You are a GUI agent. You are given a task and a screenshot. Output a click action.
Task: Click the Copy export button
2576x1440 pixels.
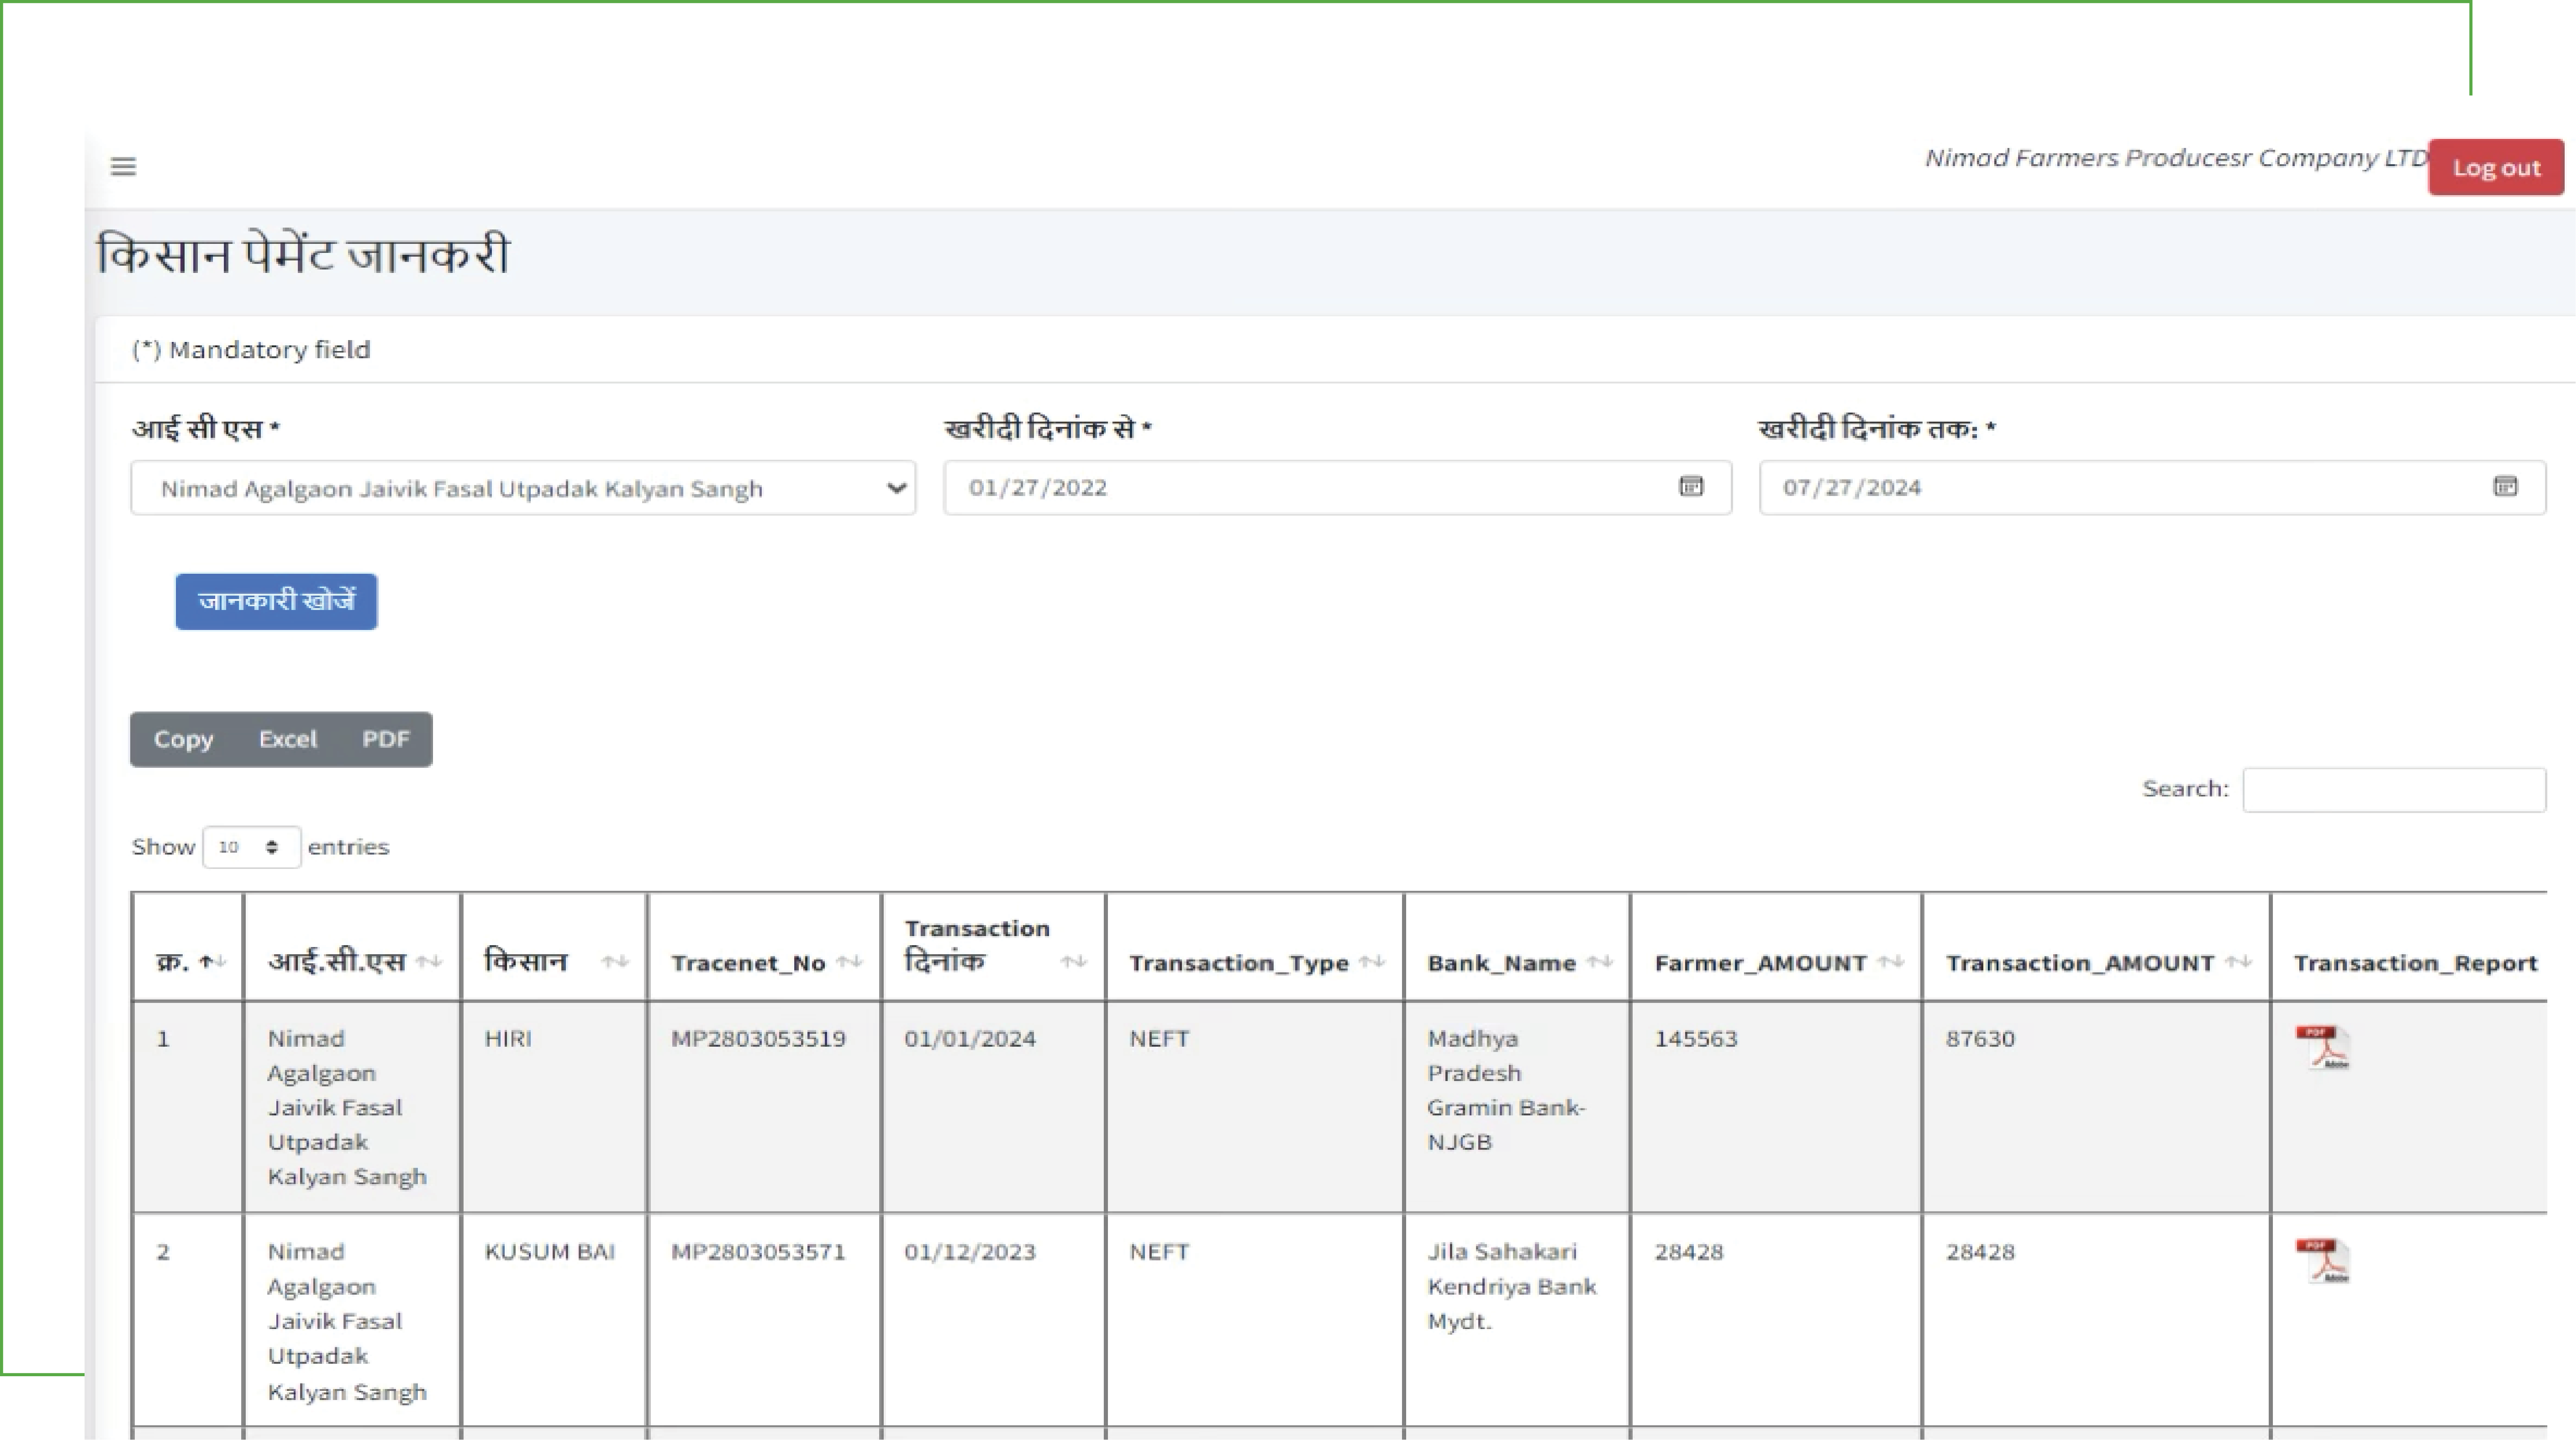[x=183, y=740]
